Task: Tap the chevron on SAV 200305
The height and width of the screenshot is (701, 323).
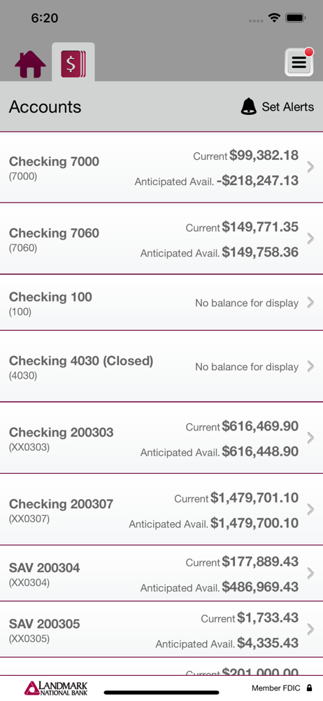Action: tap(310, 629)
